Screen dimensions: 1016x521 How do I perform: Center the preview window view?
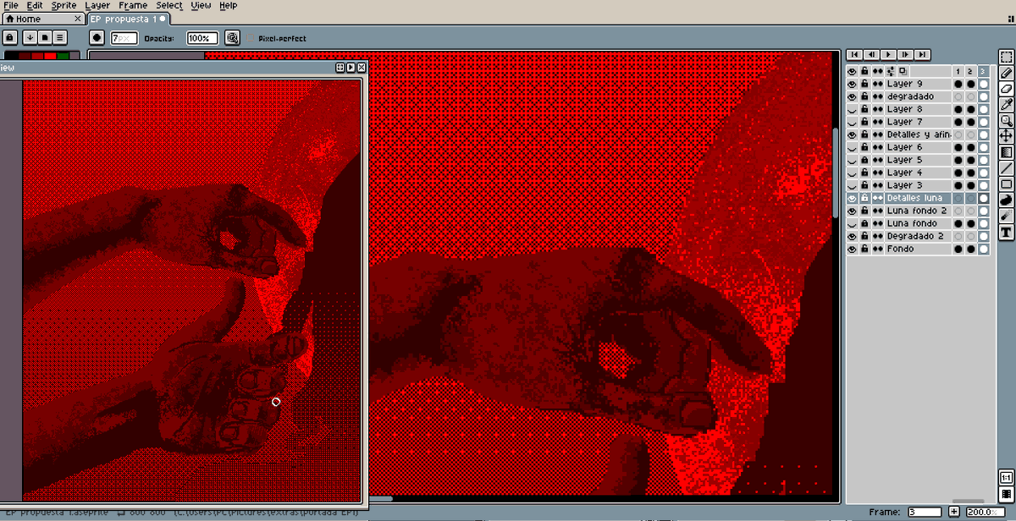coord(340,68)
